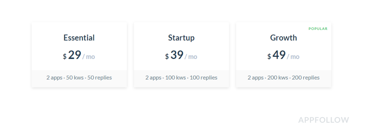Click "/ mo" next to the 29 price

tap(89, 57)
